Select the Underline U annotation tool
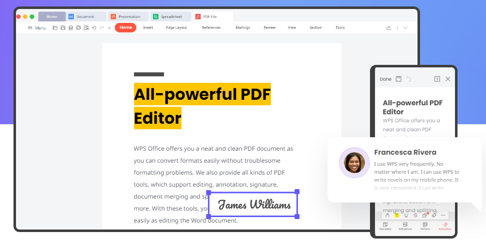Viewport: 486px width, 250px height. coord(406,216)
